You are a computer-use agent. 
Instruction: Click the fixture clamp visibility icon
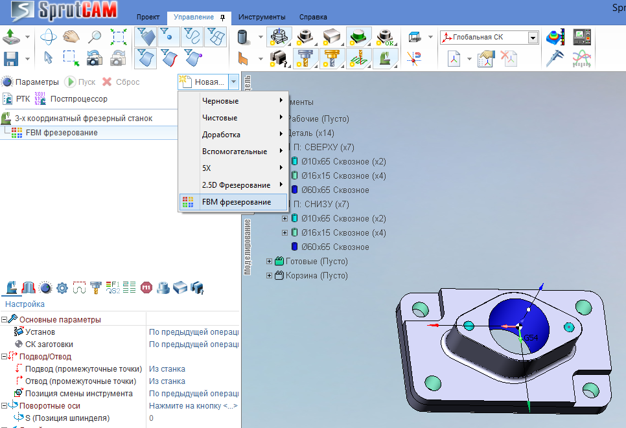pyautogui.click(x=279, y=58)
